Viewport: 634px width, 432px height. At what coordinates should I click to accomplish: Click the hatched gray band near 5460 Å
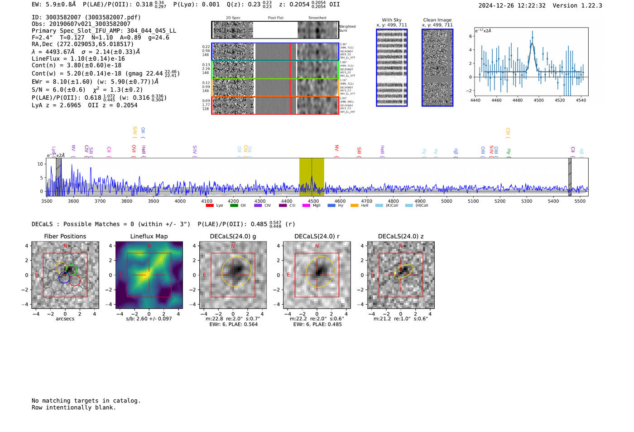[x=570, y=177]
